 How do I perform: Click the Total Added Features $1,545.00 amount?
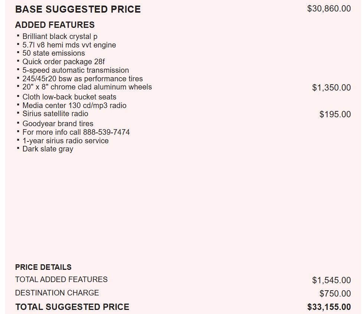click(332, 280)
